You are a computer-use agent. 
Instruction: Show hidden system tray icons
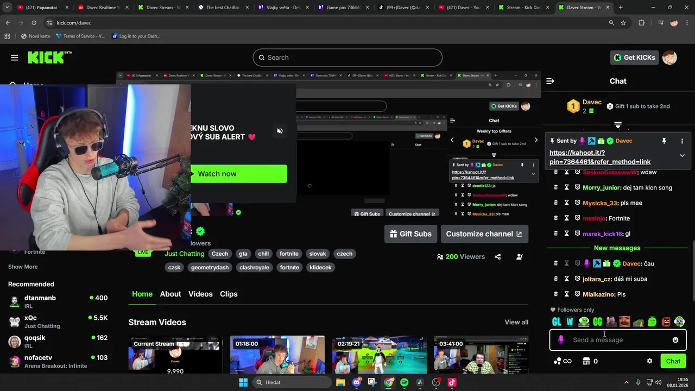pos(626,382)
